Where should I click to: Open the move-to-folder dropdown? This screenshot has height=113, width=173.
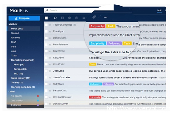point(85,18)
